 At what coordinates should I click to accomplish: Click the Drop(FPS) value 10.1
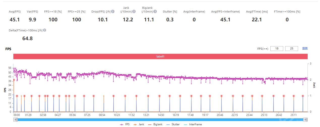point(103,20)
